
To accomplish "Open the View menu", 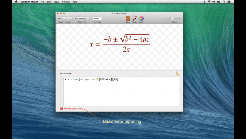I will [56, 2].
